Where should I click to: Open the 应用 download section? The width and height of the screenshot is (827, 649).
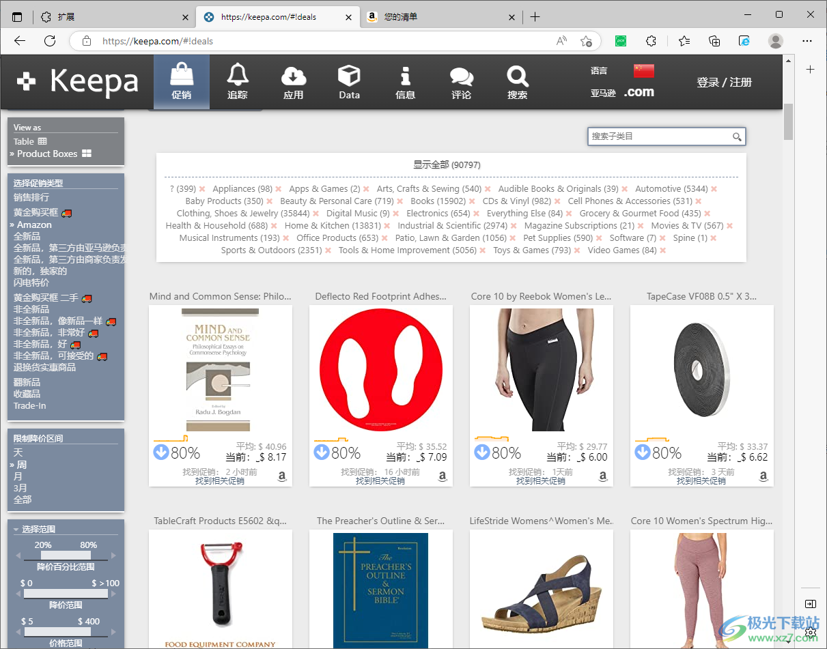[293, 82]
